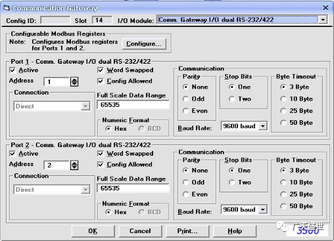Click Port 1 Full Scale Data Range field

pos(133,105)
